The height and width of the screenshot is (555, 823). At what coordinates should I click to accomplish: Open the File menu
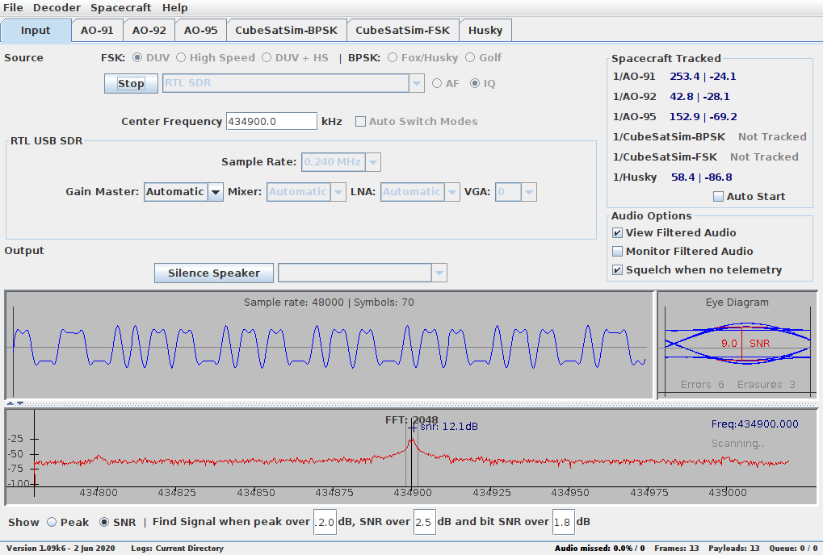[13, 7]
